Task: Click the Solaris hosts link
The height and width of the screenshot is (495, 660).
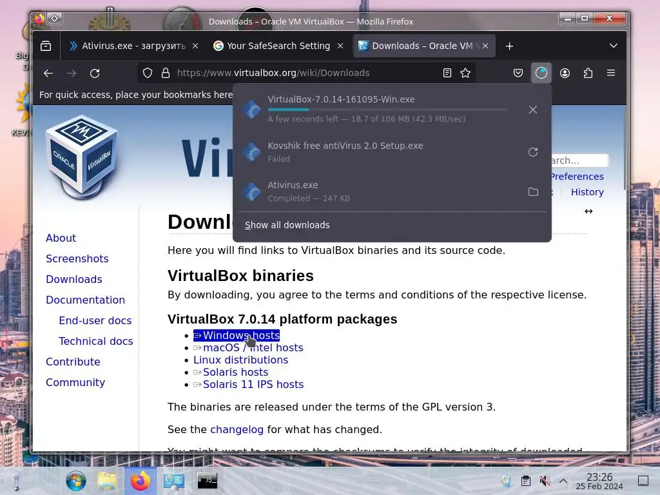Action: tap(231, 372)
